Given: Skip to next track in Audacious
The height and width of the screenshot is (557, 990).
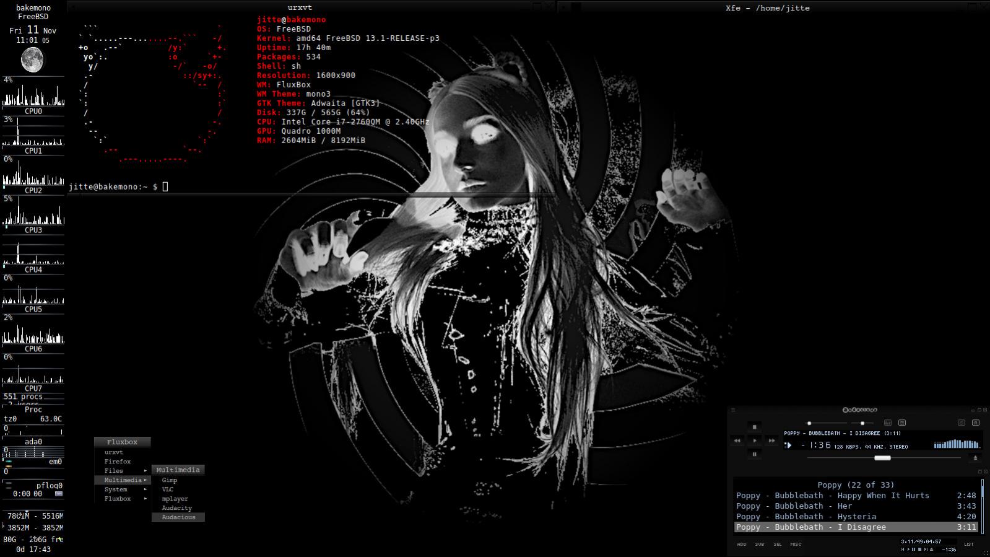Looking at the screenshot, I should pos(771,441).
